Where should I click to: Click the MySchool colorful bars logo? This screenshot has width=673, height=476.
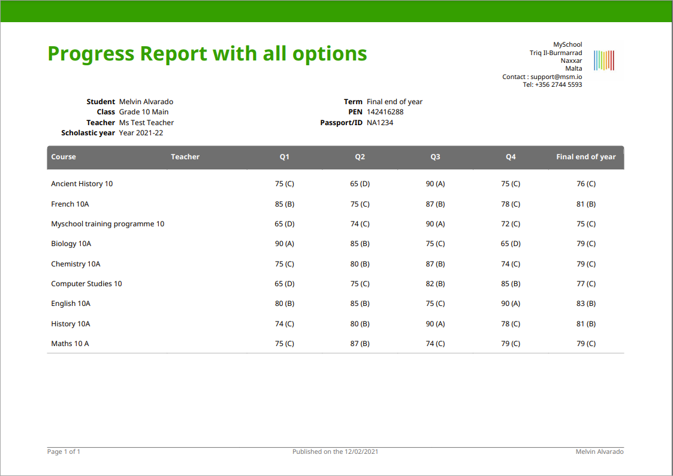pyautogui.click(x=604, y=60)
